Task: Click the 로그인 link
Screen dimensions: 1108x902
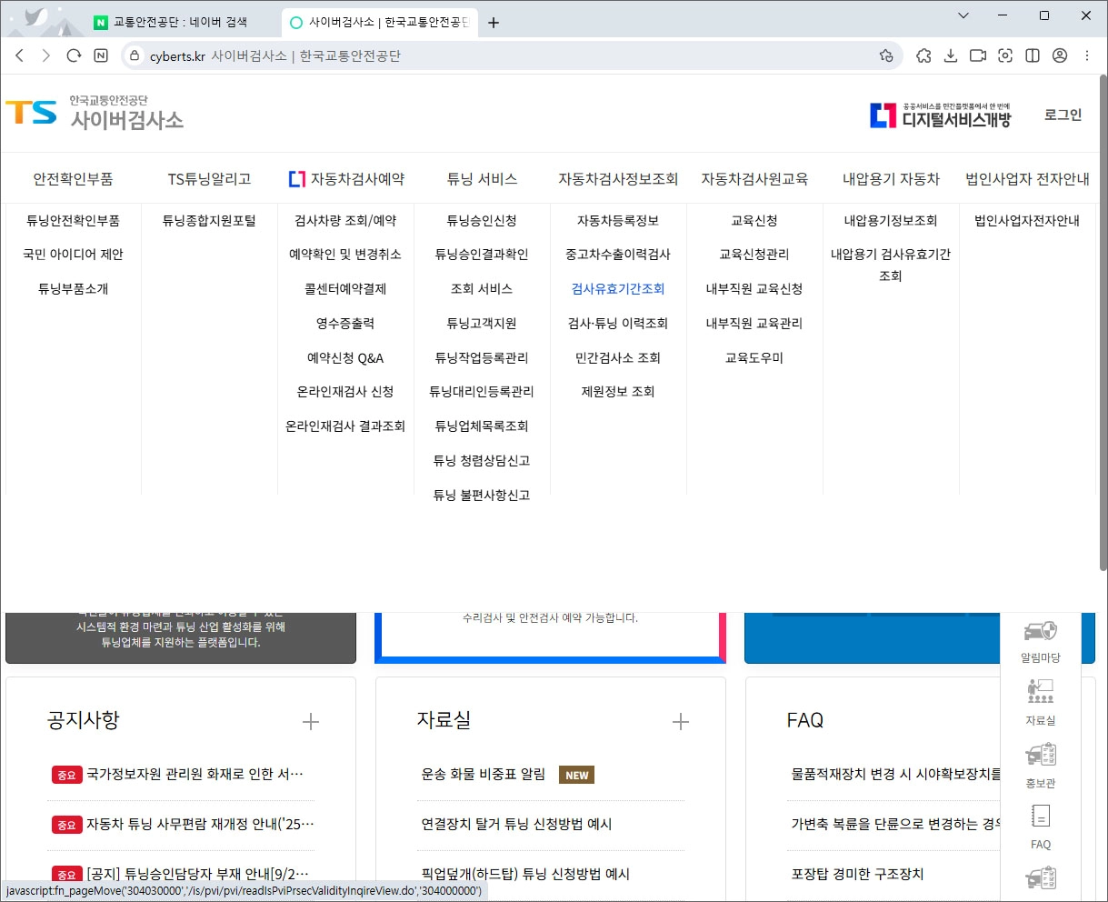Action: click(x=1062, y=115)
